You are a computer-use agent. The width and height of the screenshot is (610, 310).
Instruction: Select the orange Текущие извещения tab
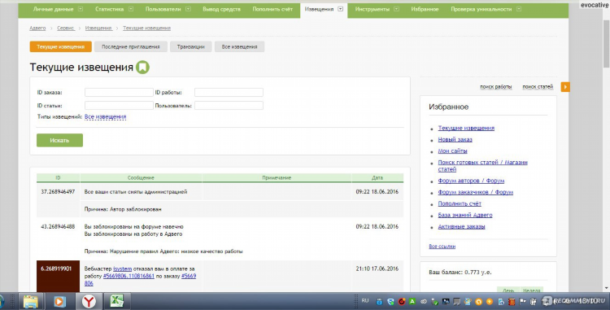point(61,46)
